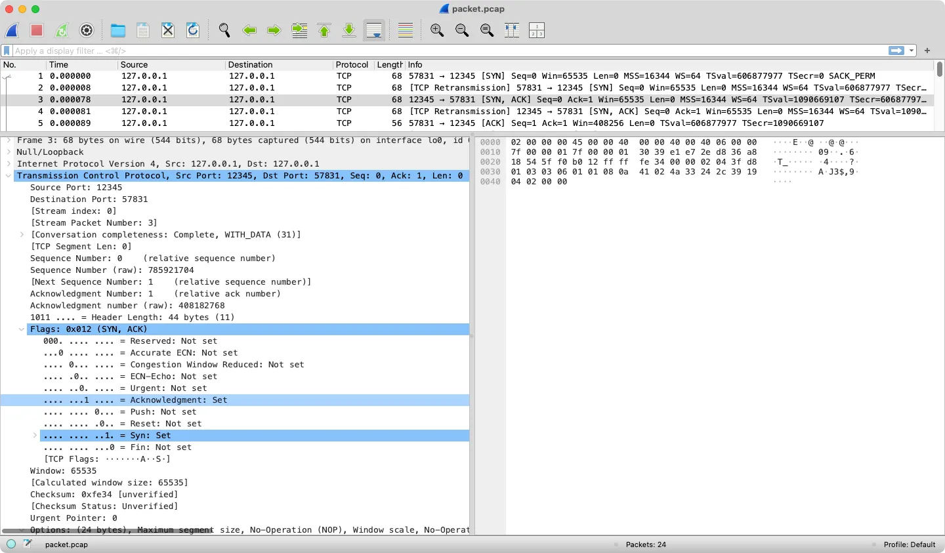Expand the Conversation completeness entry

tap(22, 235)
